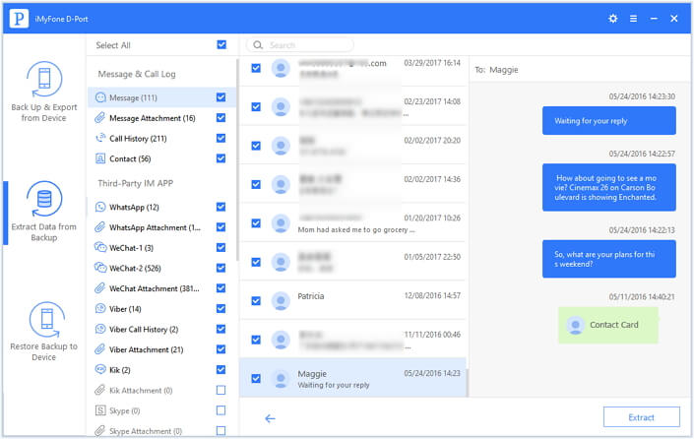The width and height of the screenshot is (694, 439).
Task: Click the 'How about going to see' bubble
Action: pos(609,188)
